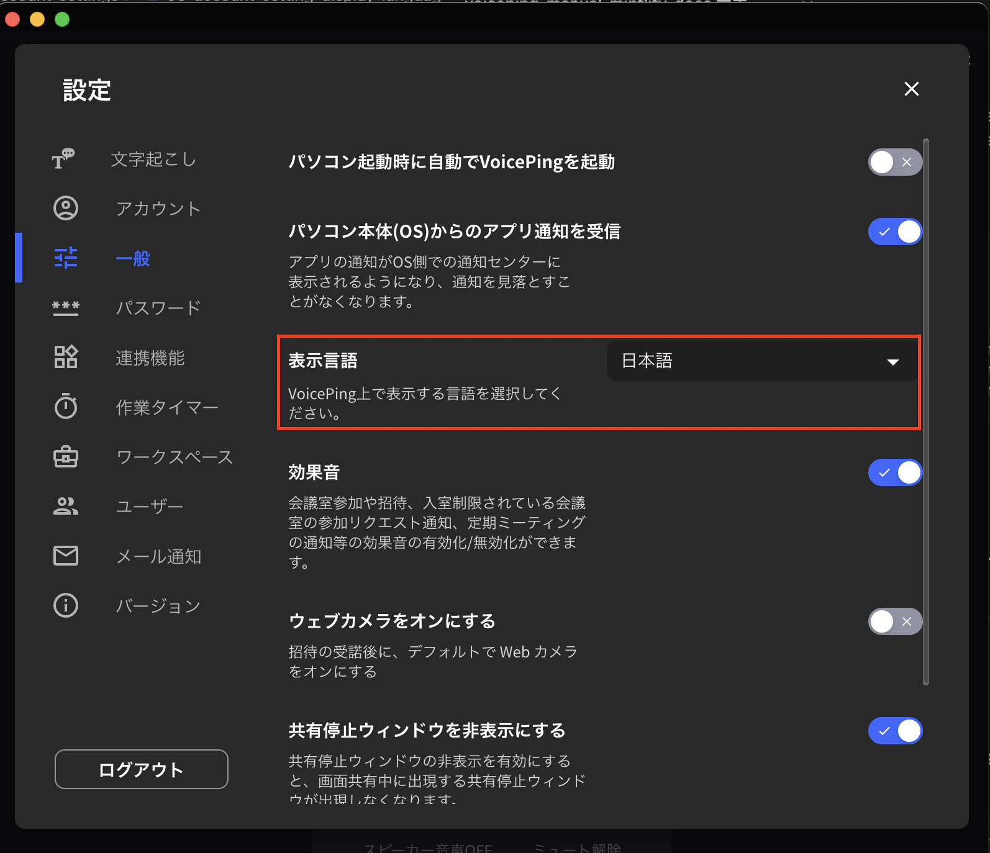The image size is (990, 853).
Task: Click the version (バージョン) info icon
Action: coord(66,605)
